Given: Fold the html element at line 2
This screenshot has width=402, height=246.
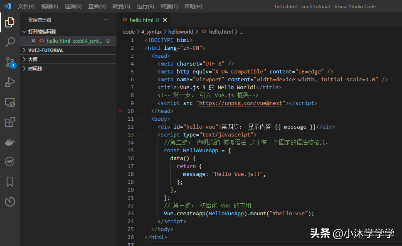Looking at the screenshot, I should click(140, 48).
